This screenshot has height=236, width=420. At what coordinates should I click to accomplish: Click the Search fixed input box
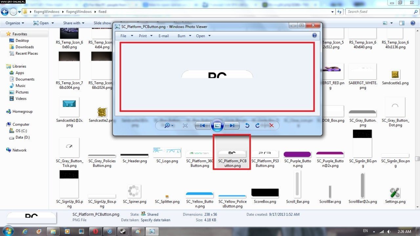[x=377, y=11]
